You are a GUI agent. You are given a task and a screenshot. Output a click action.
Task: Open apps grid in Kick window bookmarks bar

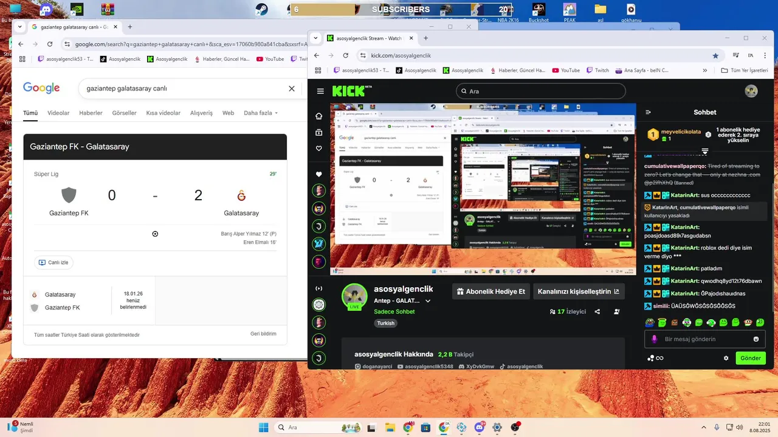pyautogui.click(x=318, y=70)
